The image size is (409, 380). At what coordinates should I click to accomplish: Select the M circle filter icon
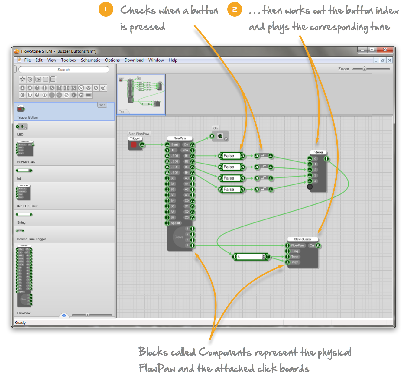pyautogui.click(x=81, y=95)
